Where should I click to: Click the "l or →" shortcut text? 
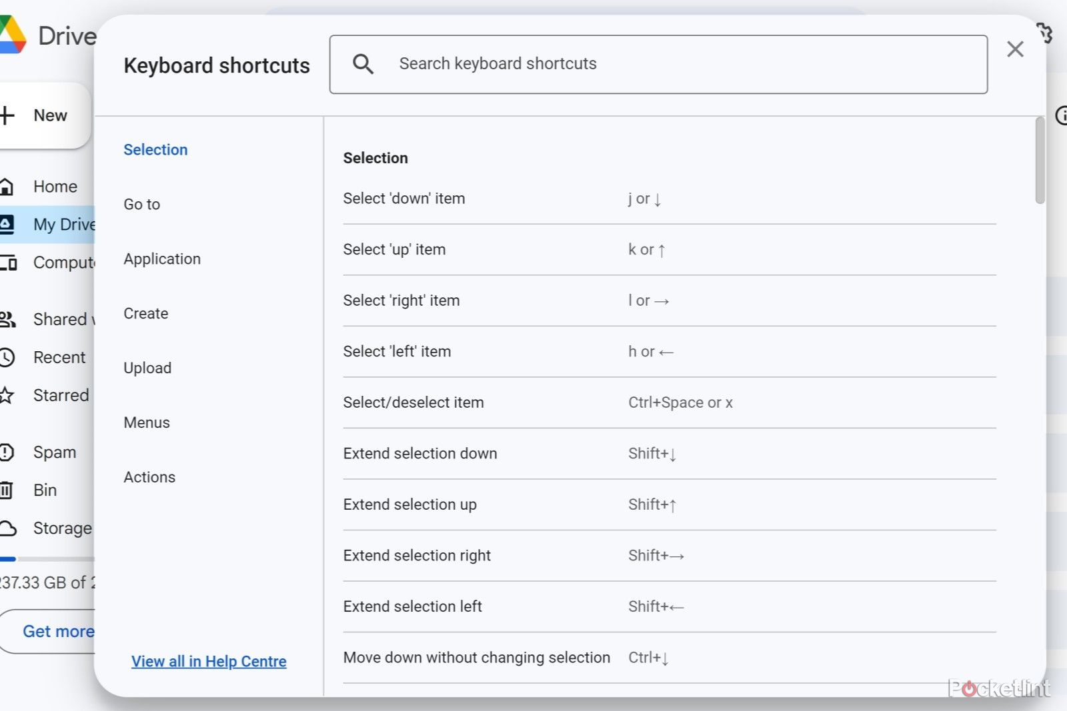click(x=649, y=301)
